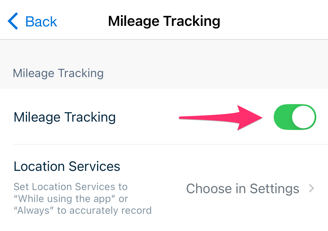Tap the green Mileage Tracking toggle
This screenshot has width=328, height=231.
click(x=295, y=117)
